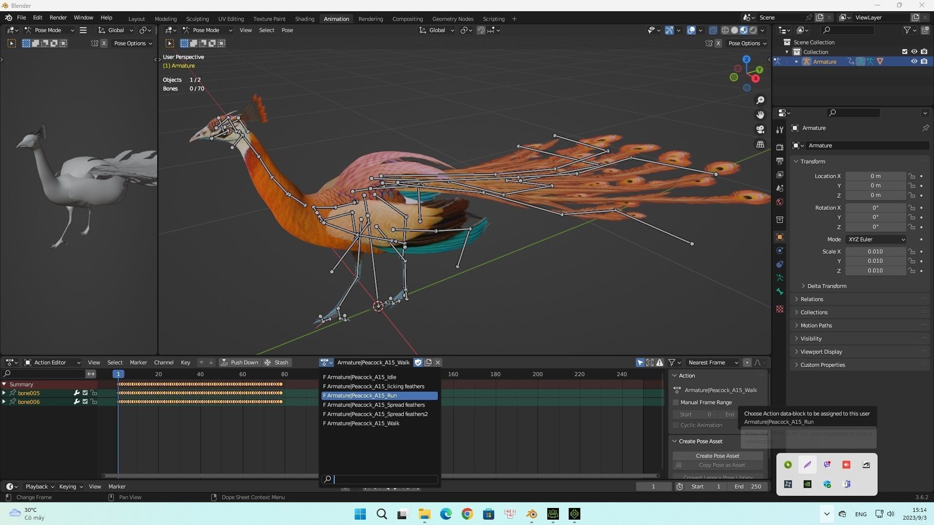Toggle X-ray in viewport header
The height and width of the screenshot is (525, 934).
click(713, 30)
